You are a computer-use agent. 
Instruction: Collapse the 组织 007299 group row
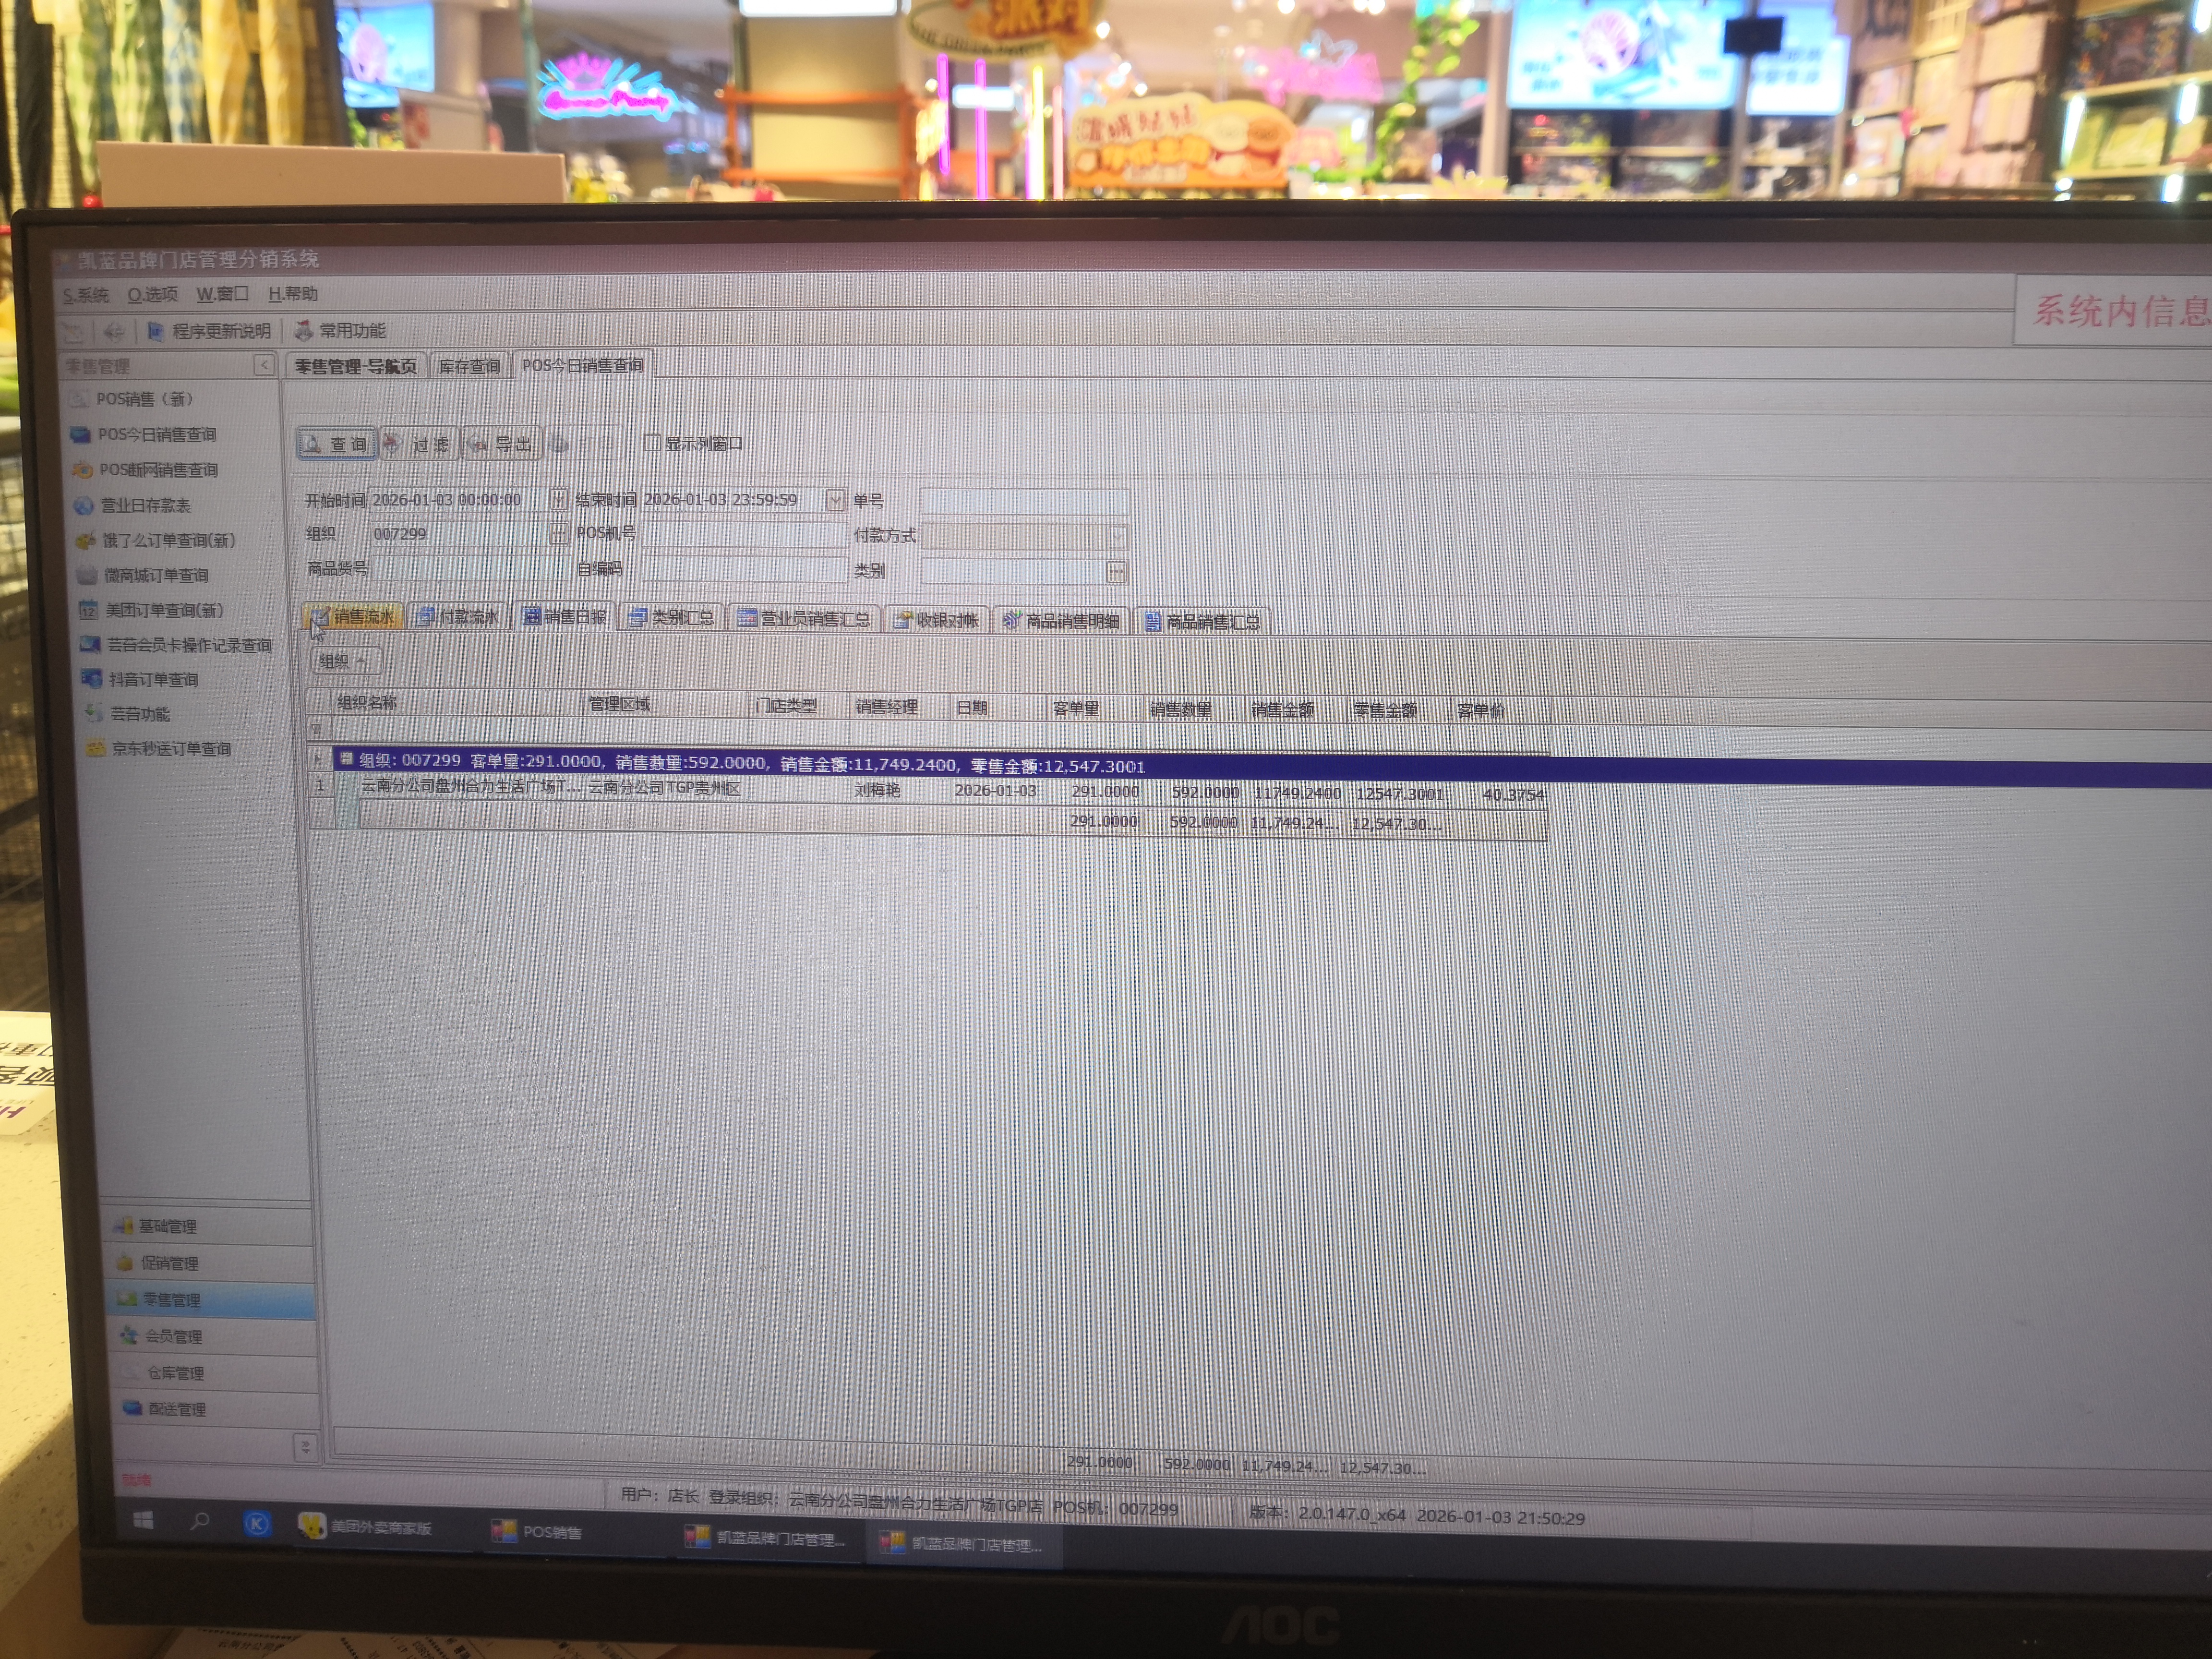pyautogui.click(x=346, y=759)
